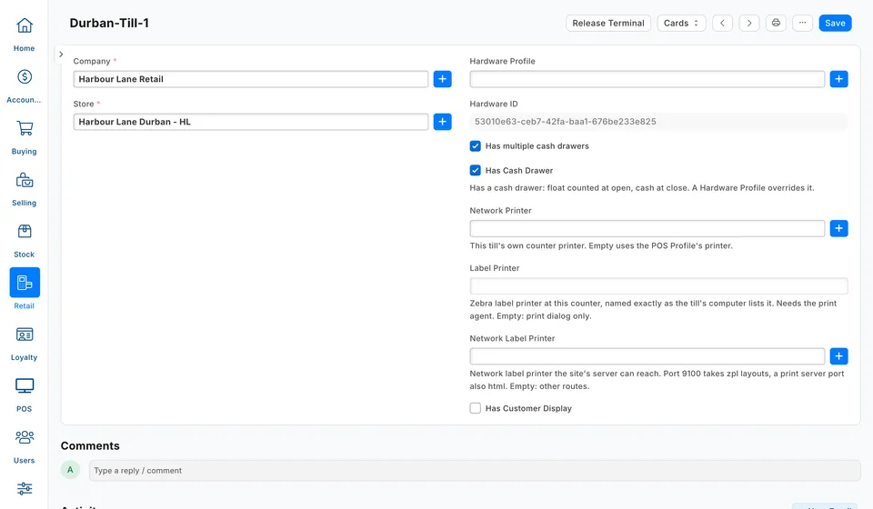This screenshot has width=873, height=509.
Task: Click into the Label Printer text field
Action: click(658, 286)
